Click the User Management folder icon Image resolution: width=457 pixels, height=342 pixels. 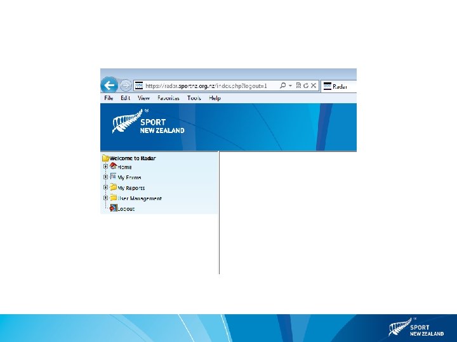point(114,198)
